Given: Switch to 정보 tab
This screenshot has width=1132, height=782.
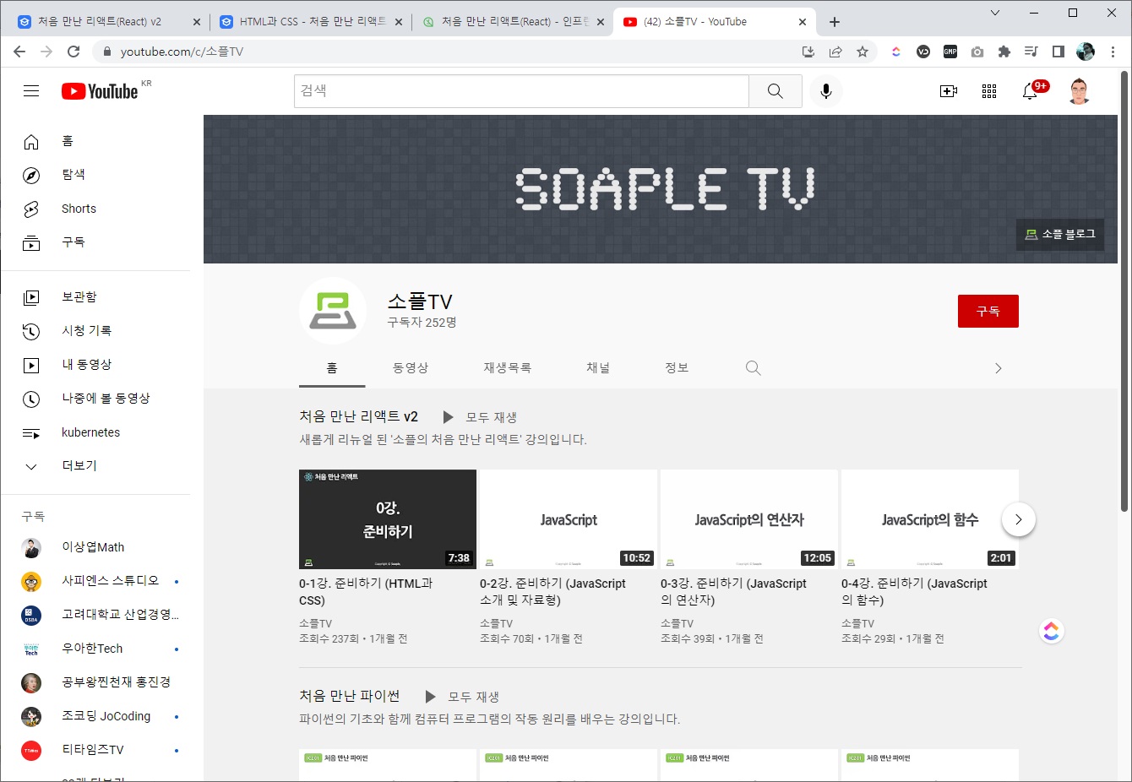Looking at the screenshot, I should tap(677, 368).
